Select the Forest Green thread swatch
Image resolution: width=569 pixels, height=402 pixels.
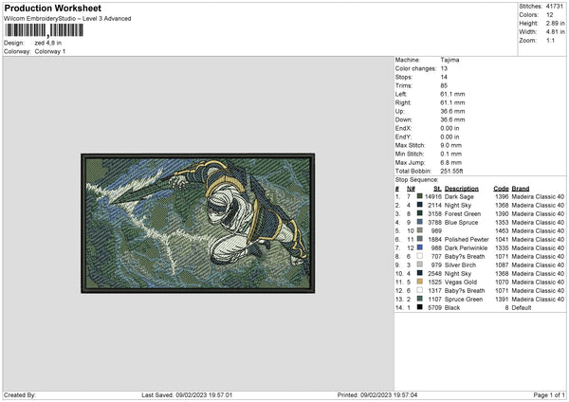(420, 213)
